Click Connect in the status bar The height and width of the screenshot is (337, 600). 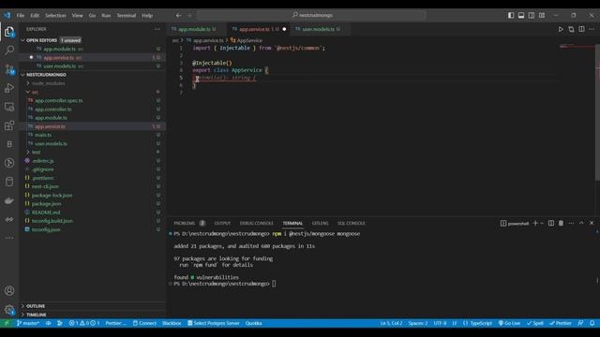pos(144,323)
